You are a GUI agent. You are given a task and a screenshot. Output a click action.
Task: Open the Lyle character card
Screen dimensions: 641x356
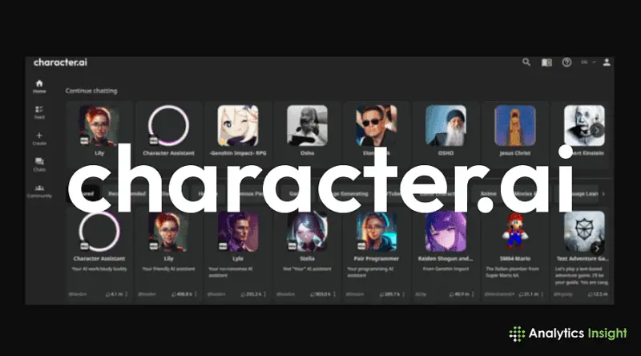238,255
